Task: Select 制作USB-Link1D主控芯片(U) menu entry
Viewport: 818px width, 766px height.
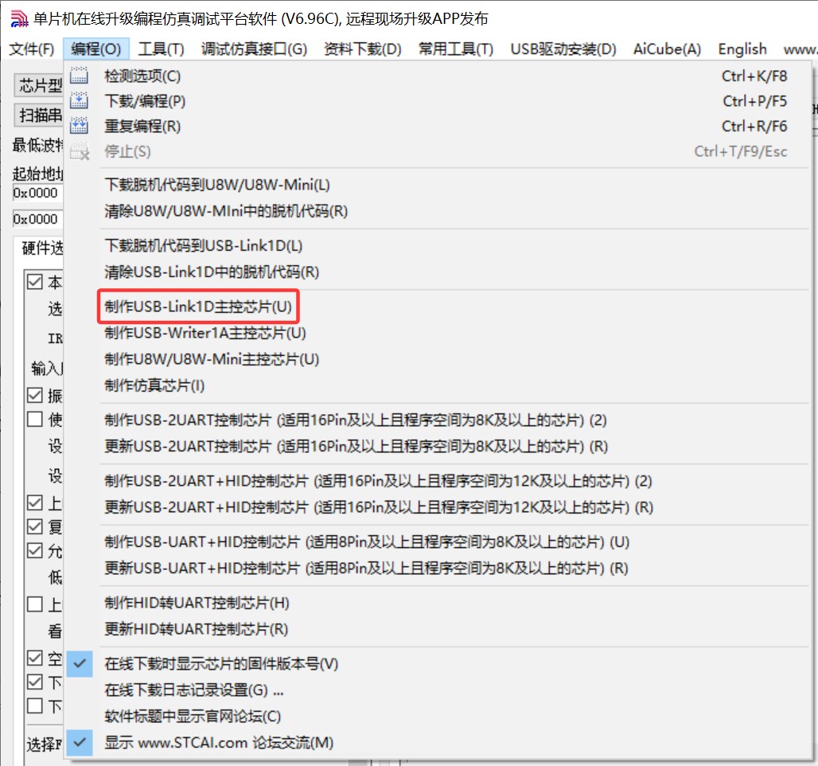Action: click(x=198, y=307)
